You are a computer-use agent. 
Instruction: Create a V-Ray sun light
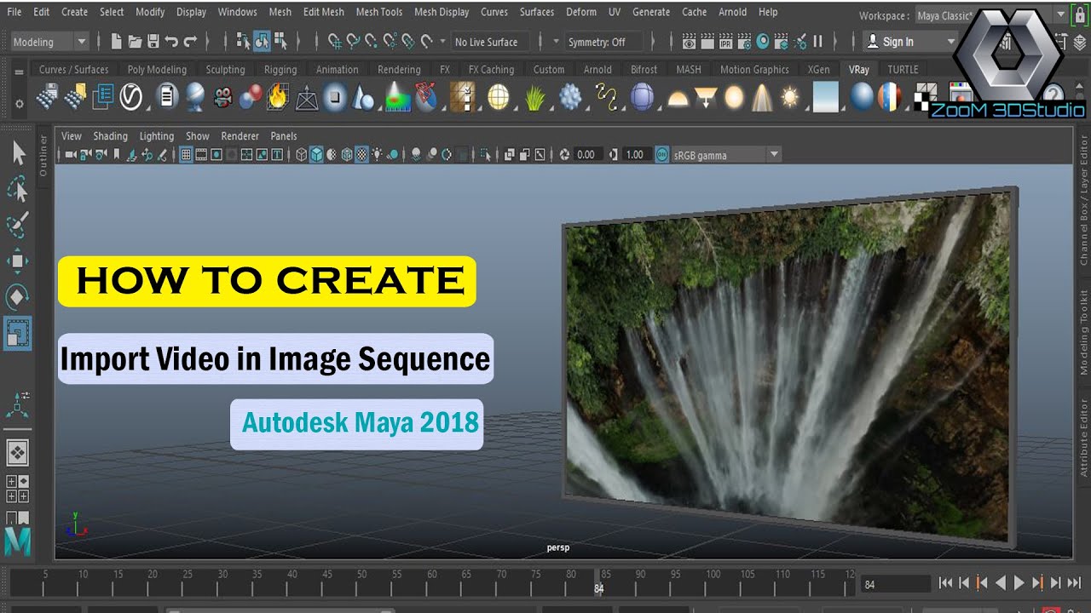(789, 98)
